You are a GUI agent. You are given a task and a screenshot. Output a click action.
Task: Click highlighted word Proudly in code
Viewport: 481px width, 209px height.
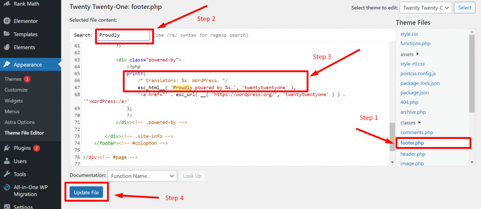click(x=183, y=87)
